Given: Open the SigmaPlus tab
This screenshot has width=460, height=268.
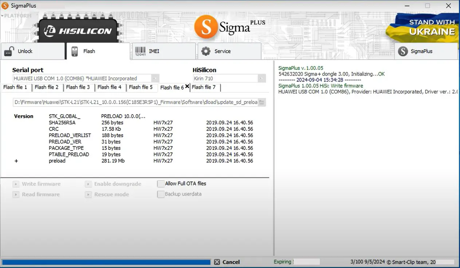Looking at the screenshot, I should (x=426, y=51).
